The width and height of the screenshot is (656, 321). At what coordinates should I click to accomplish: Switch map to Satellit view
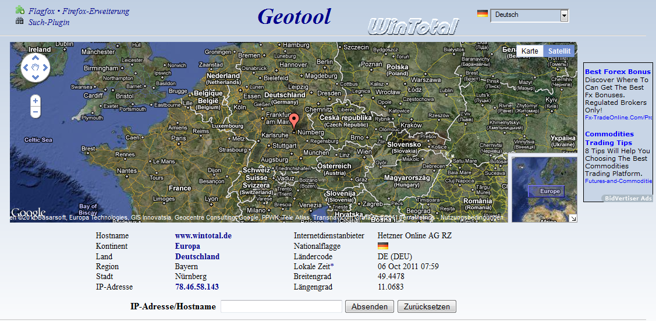(559, 51)
